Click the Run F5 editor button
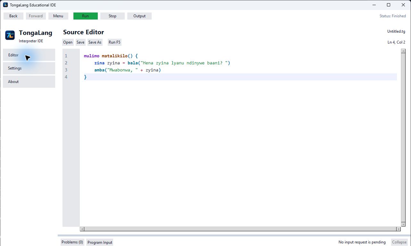The height and width of the screenshot is (246, 411). (x=114, y=42)
